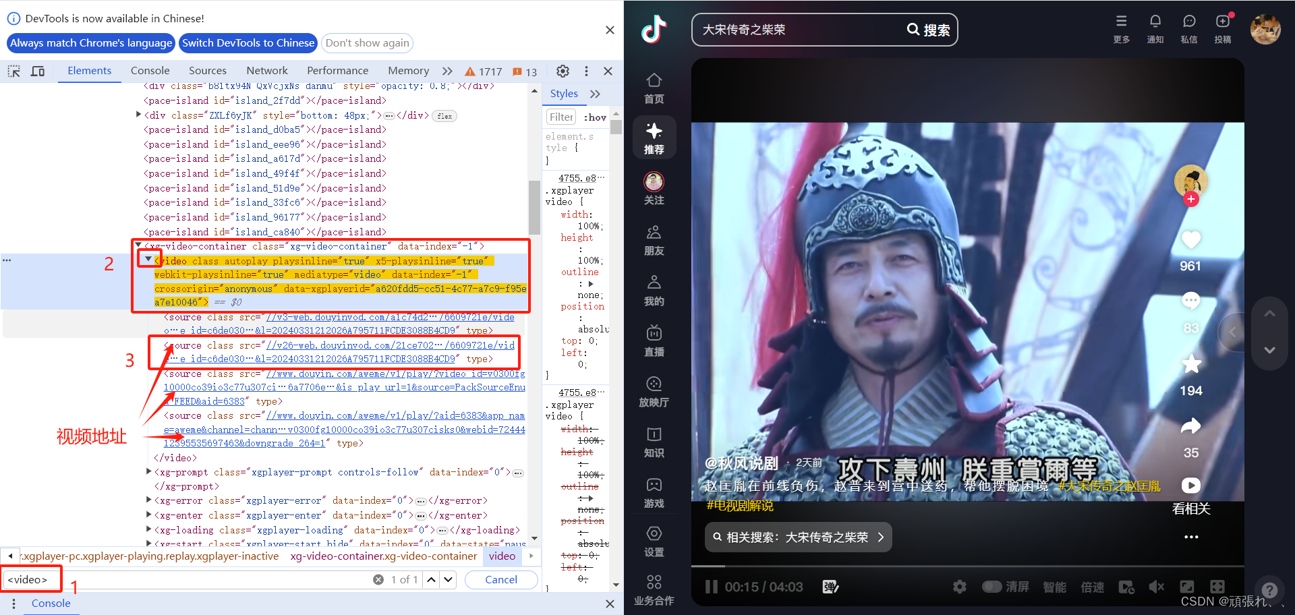The width and height of the screenshot is (1295, 615).
Task: Open the 推荐 recommended sidebar item
Action: [x=654, y=138]
